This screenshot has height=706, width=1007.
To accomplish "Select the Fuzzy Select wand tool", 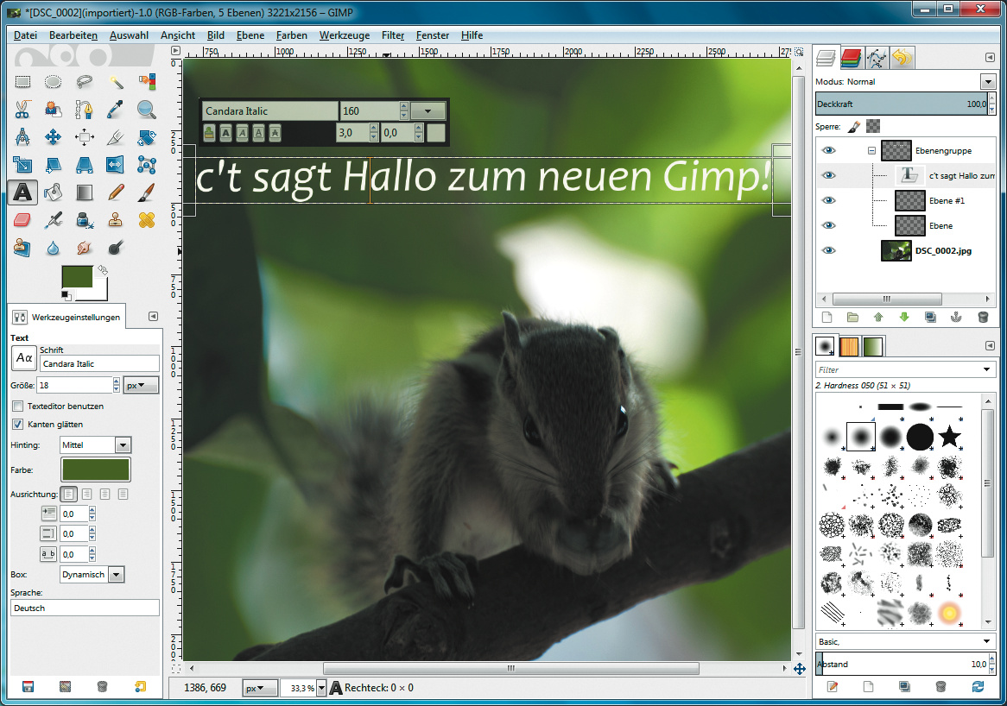I will click(x=116, y=82).
